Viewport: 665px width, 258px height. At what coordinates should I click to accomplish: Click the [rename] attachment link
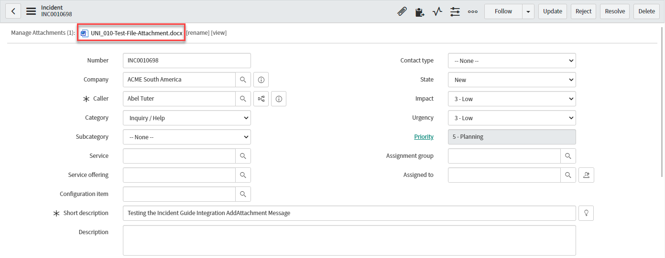click(x=197, y=33)
